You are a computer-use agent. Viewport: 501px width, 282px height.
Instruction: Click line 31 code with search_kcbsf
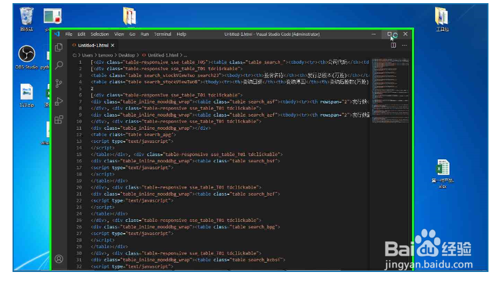(188, 260)
